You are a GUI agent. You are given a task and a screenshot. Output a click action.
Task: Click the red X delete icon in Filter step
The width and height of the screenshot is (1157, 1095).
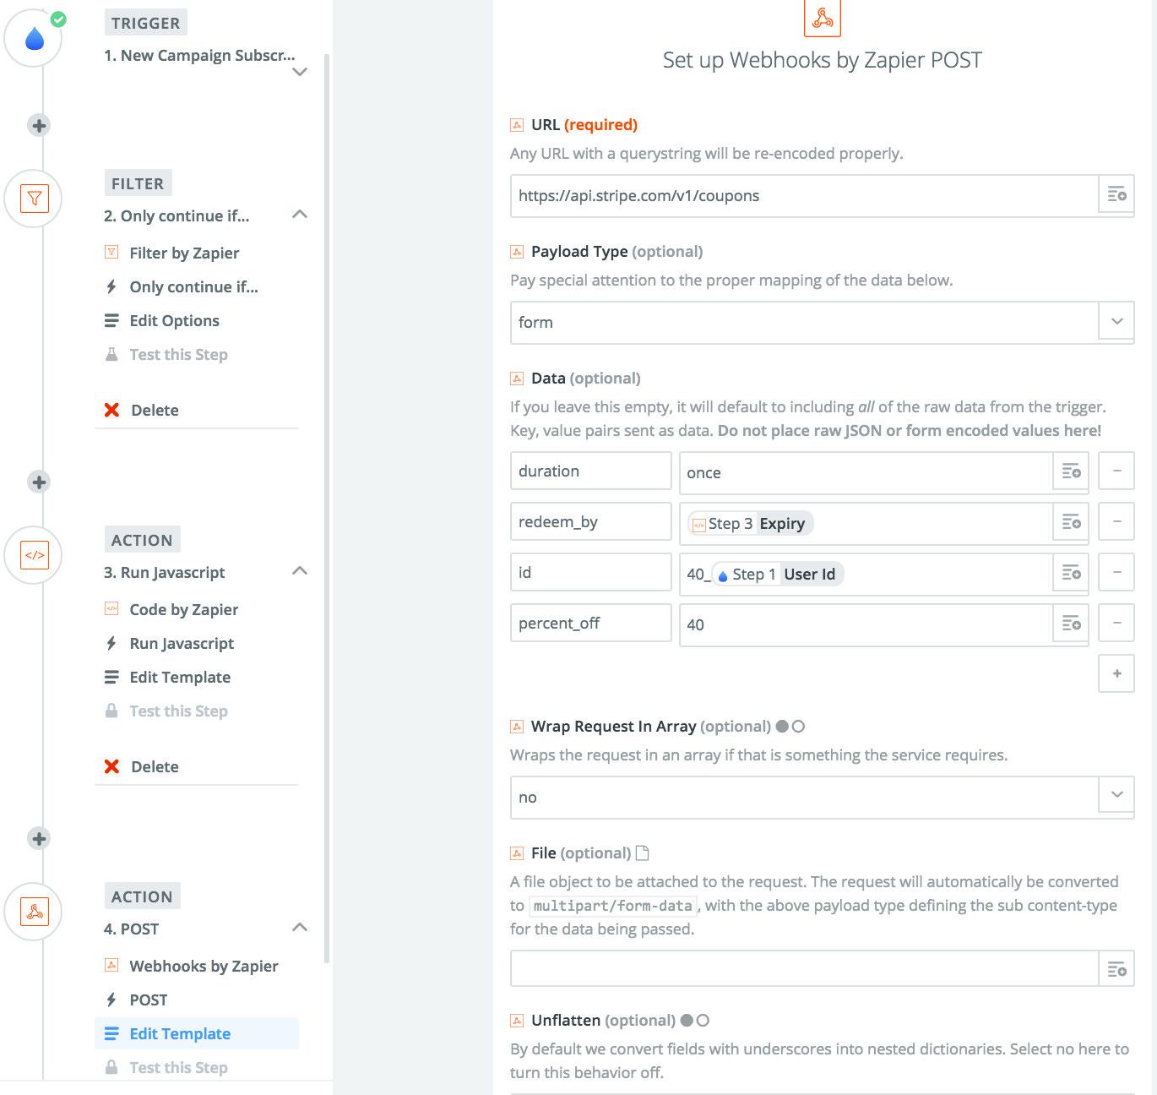click(x=111, y=410)
